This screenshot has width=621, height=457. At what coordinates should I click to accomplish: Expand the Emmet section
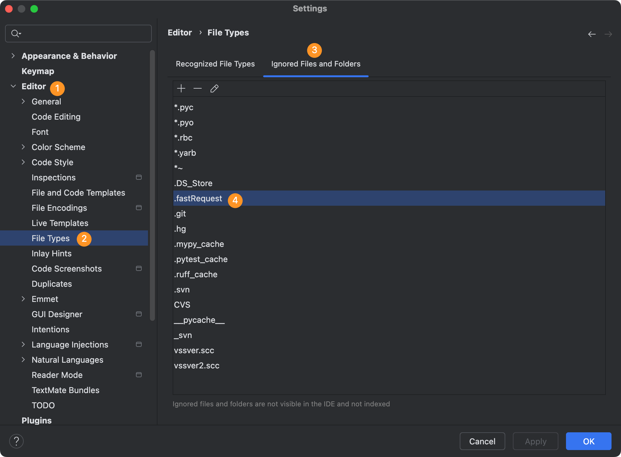pyautogui.click(x=24, y=299)
